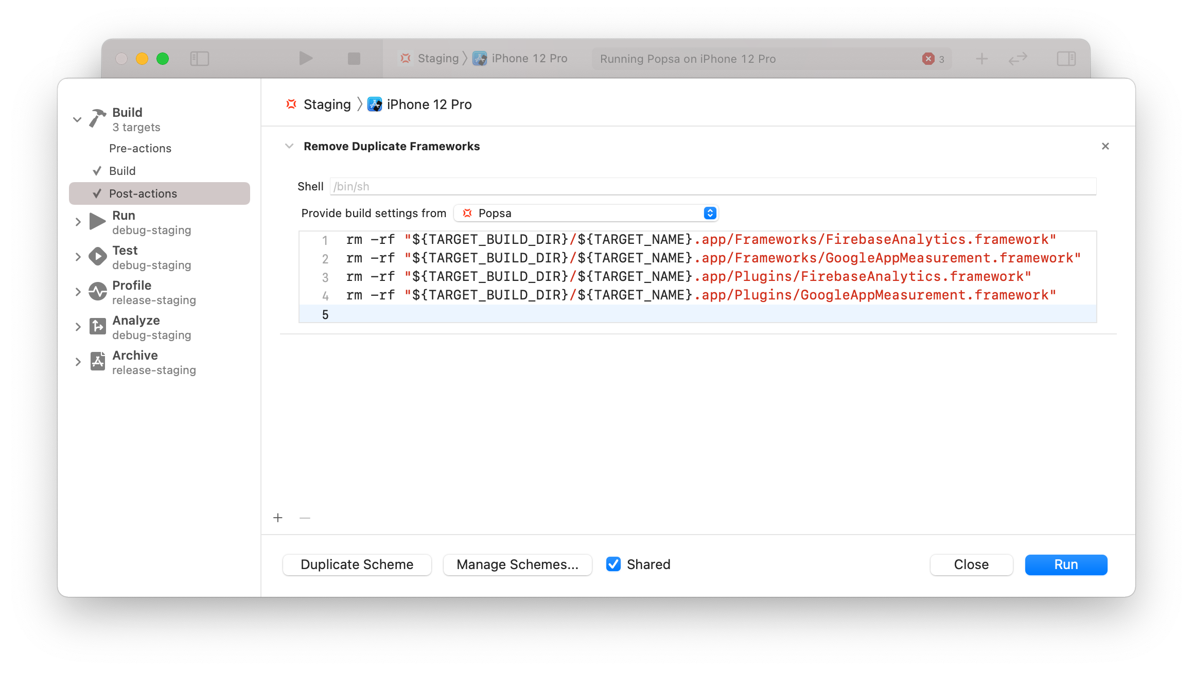Click the Run play icon in toolbar

[306, 59]
